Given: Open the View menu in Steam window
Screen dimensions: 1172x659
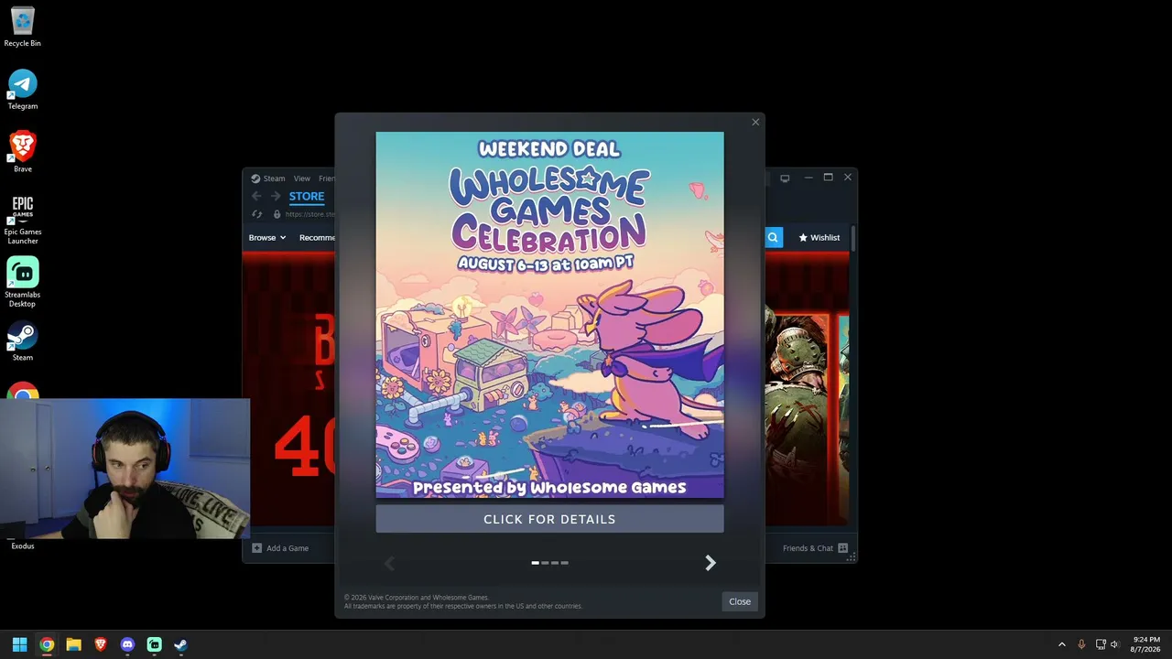Looking at the screenshot, I should [302, 178].
